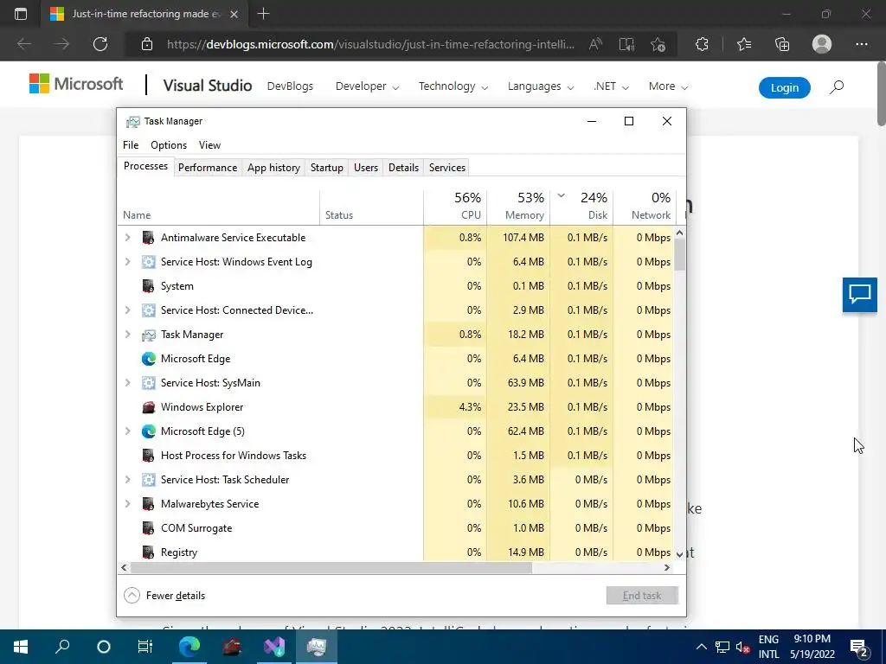The width and height of the screenshot is (886, 664).
Task: Sort processes by Disk column
Action: tap(581, 206)
